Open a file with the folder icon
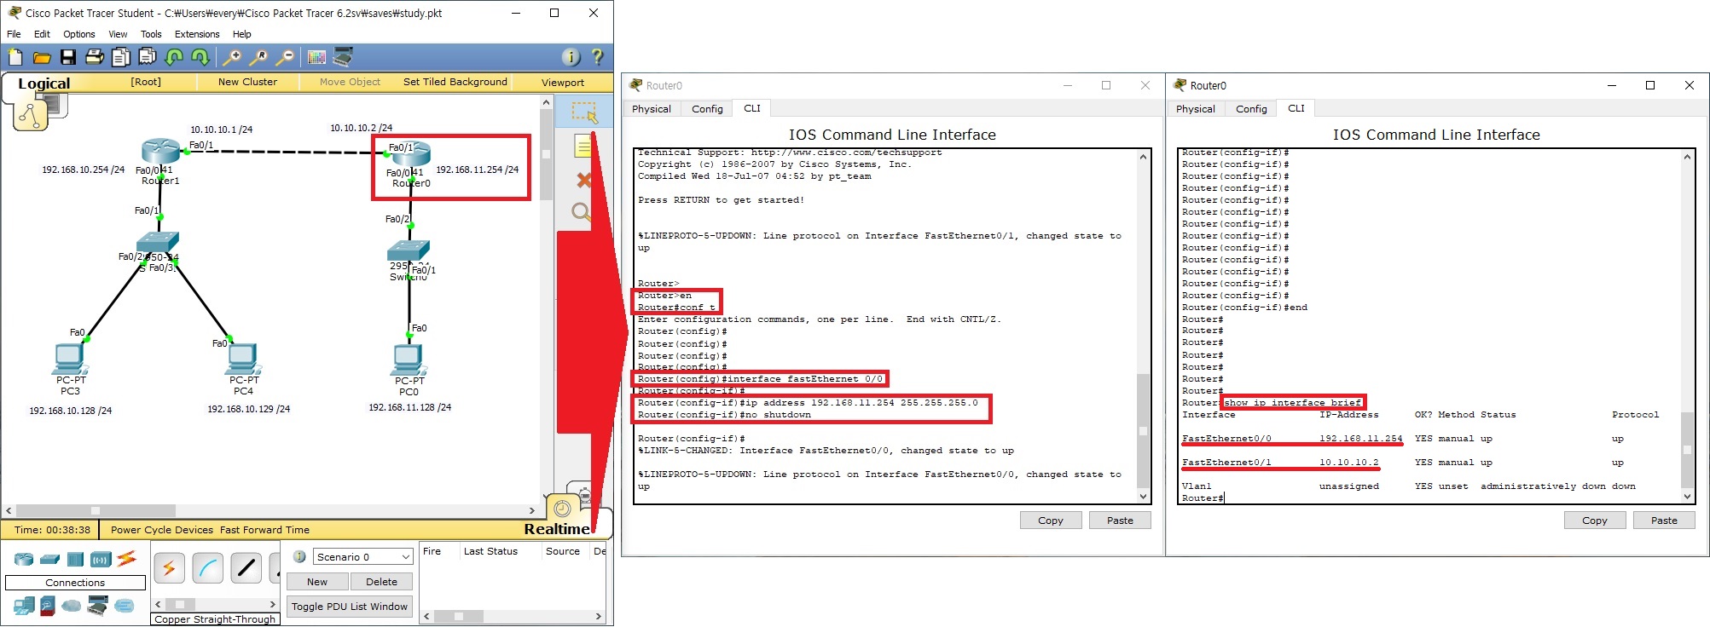Screen dimensions: 1710x627 [42, 57]
